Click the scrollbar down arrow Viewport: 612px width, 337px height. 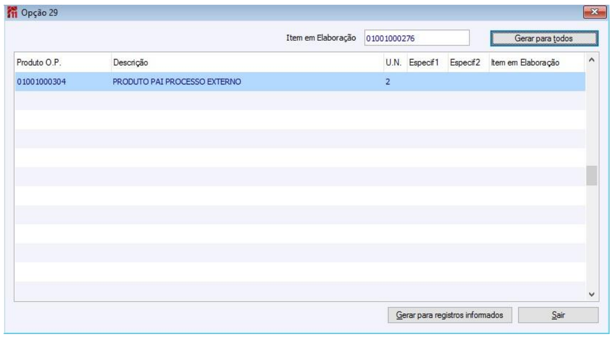(x=591, y=295)
